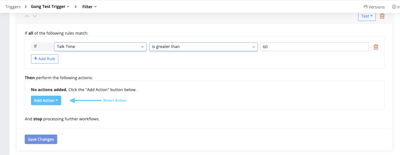400x155 pixels.
Task: Go to the Triggers breadcrumb link
Action: tap(13, 7)
